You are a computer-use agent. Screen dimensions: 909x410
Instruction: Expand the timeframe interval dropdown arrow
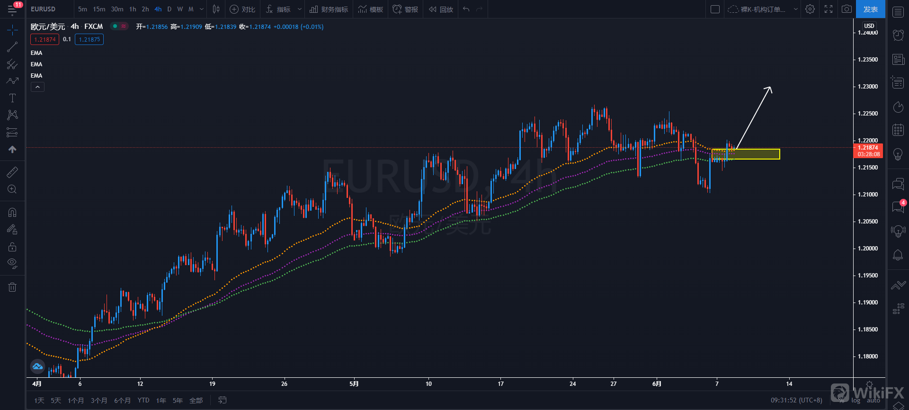click(x=202, y=9)
